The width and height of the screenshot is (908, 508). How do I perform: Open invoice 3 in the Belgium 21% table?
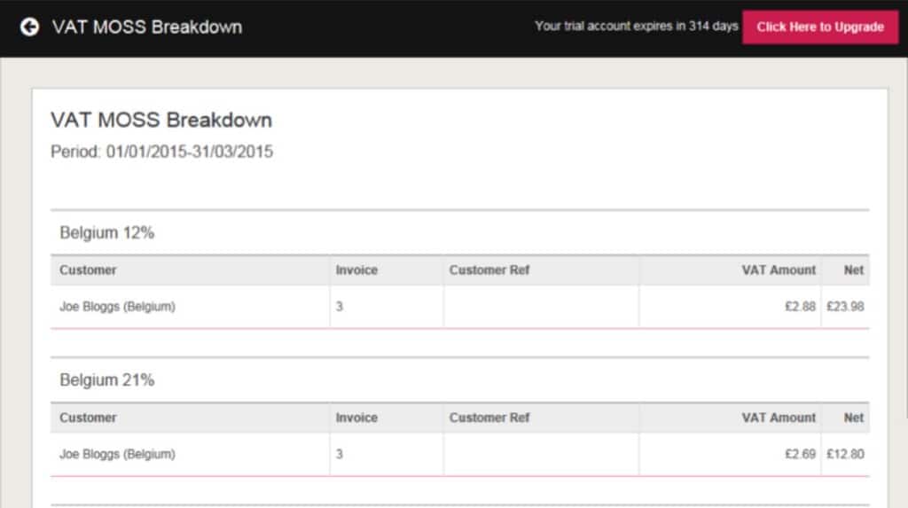tap(340, 454)
